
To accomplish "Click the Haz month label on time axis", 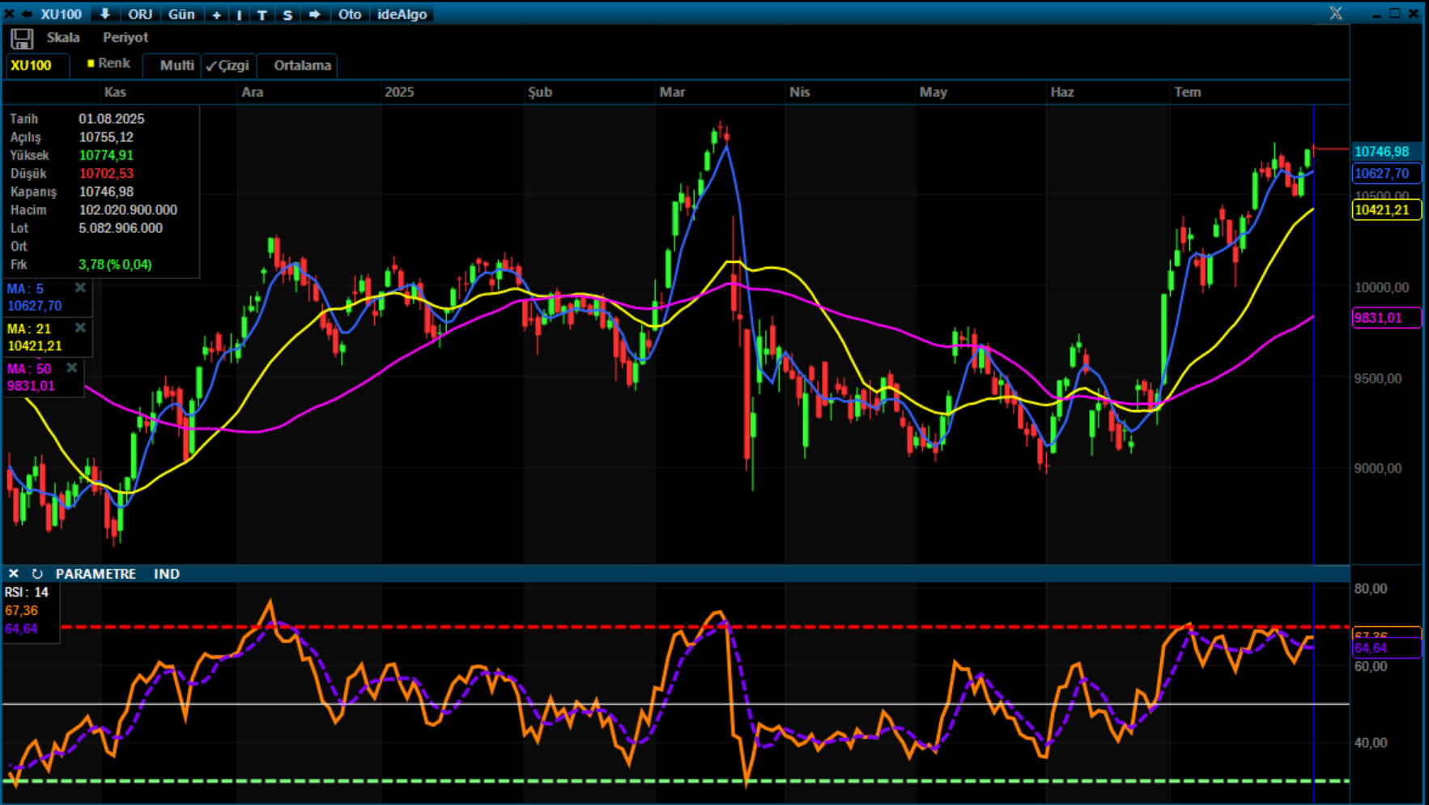I will [x=1062, y=92].
